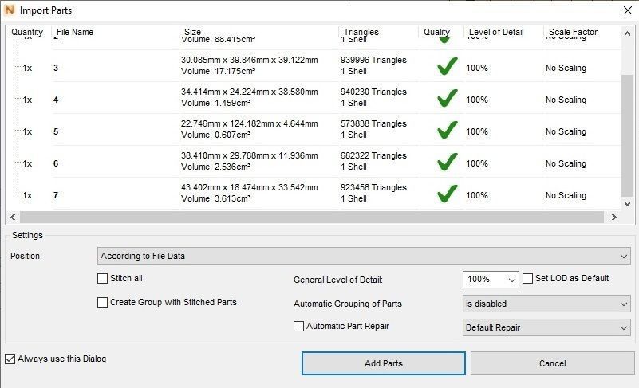Viewport: 639px width, 388px height.
Task: Click the green quality checkmark for part 7
Action: [447, 194]
